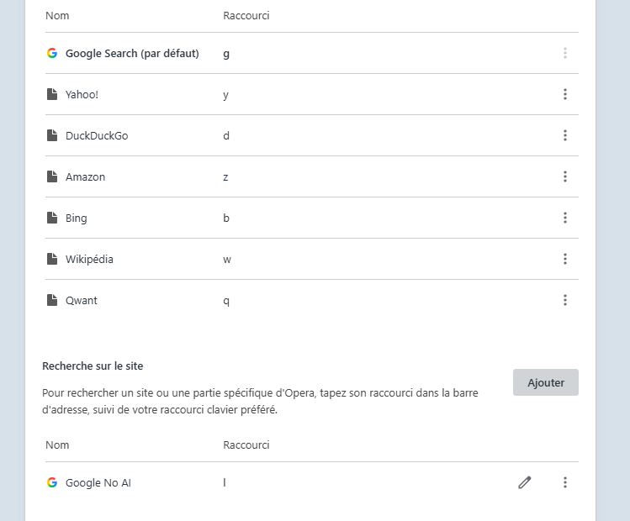Screen dimensions: 630x521
Task: Click the Recherche sur le site heading
Action: 93,366
